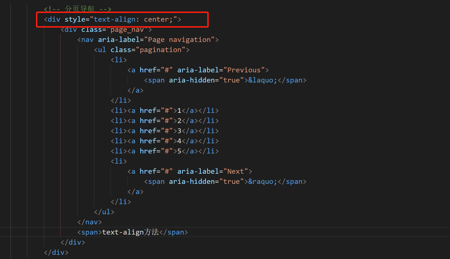Viewport: 450px width, 259px height.
Task: Click the closing </a> after raquo span
Action: 135,192
